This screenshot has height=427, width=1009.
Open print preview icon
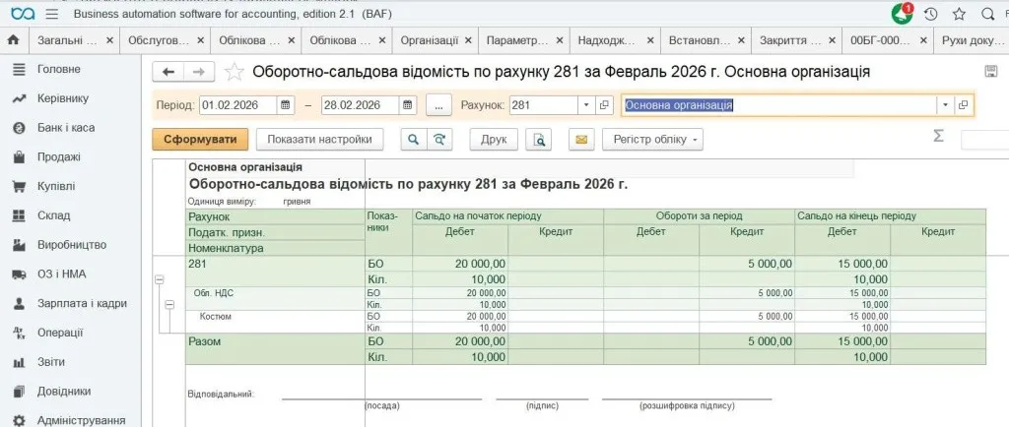pos(539,140)
